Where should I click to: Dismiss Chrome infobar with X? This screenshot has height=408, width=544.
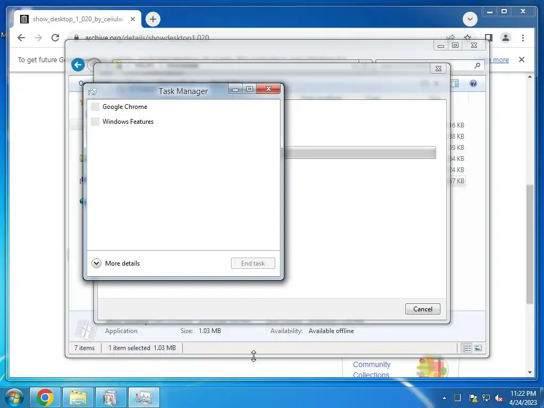[522, 59]
